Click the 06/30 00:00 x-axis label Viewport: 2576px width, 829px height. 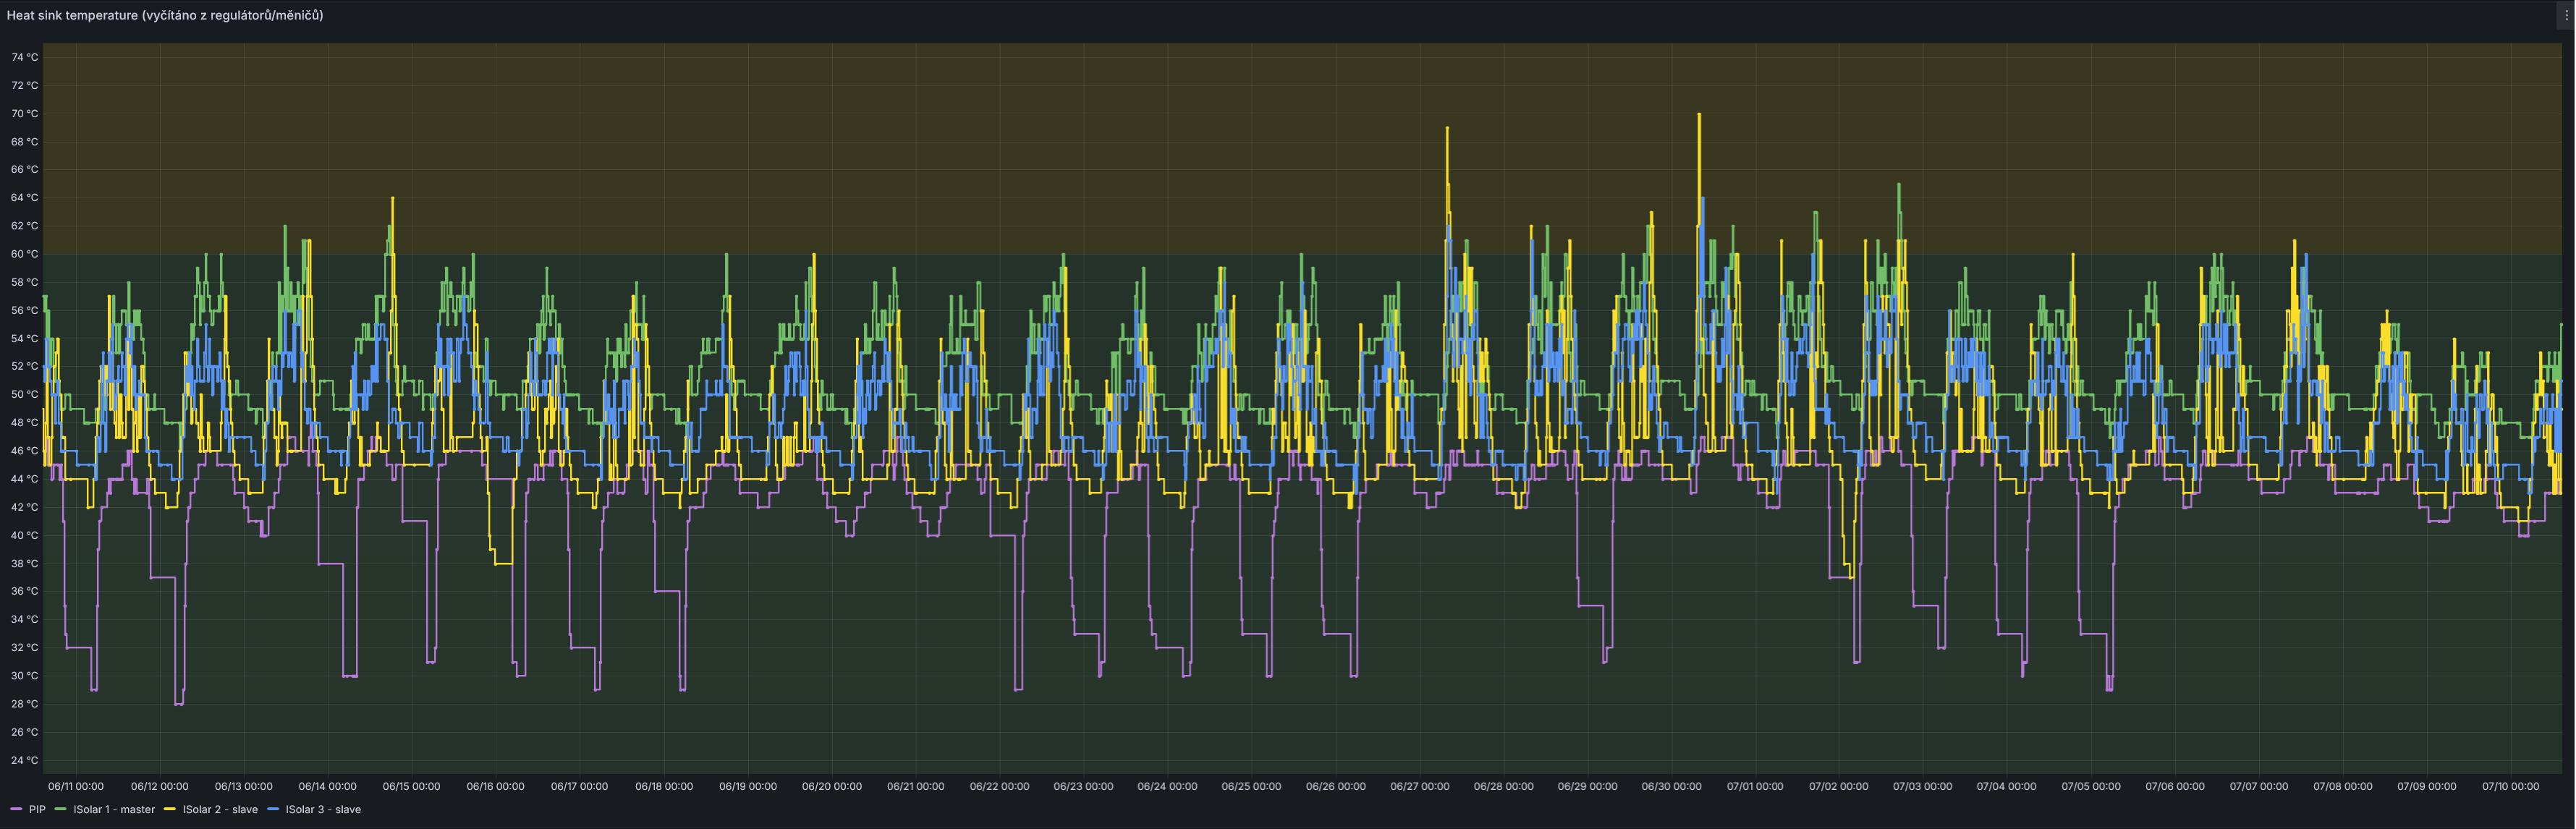pos(1671,786)
